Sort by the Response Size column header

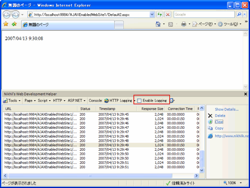click(151, 109)
